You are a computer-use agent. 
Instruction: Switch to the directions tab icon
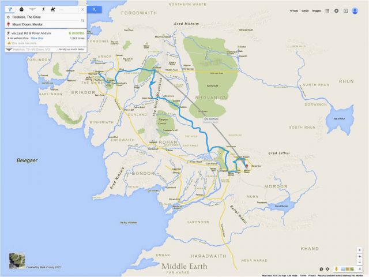(x=10, y=9)
